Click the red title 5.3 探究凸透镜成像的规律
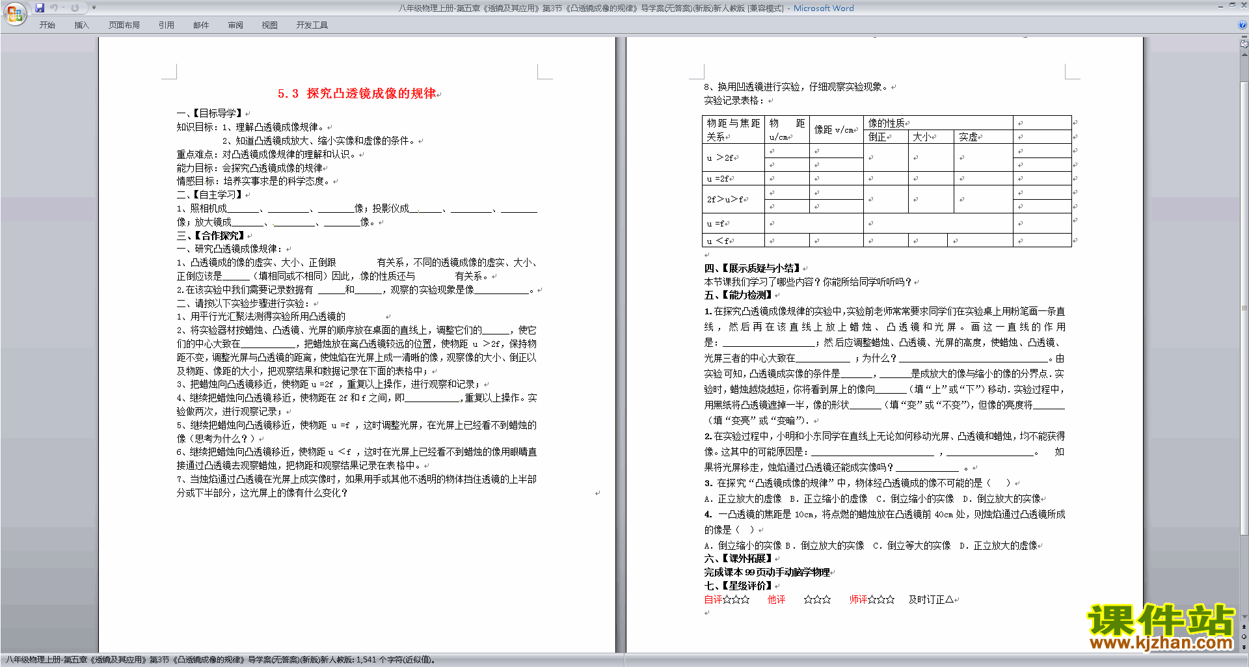Screen dimensions: 1249x667 point(356,94)
